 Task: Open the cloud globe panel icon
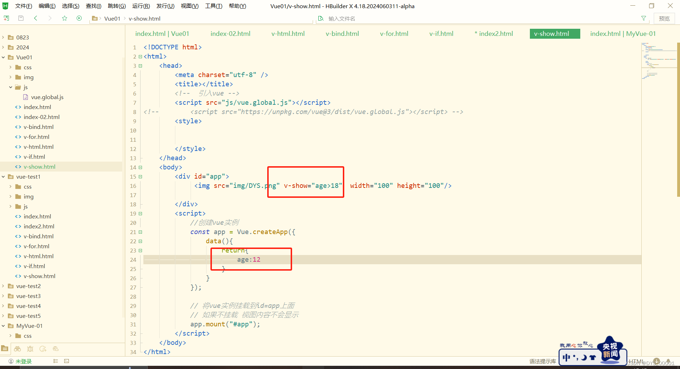55,349
